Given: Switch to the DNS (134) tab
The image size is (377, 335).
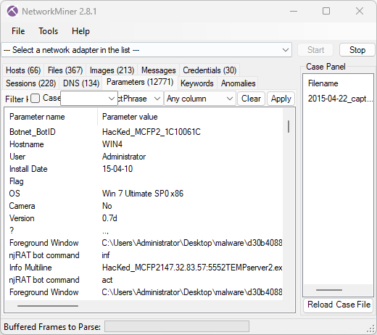Looking at the screenshot, I should (x=81, y=83).
